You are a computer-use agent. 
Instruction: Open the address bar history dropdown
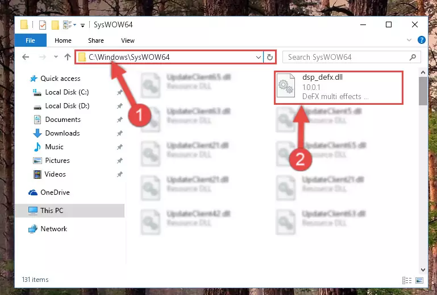(x=259, y=58)
